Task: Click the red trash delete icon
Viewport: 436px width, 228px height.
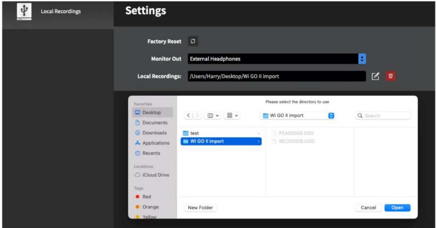Action: [x=390, y=76]
